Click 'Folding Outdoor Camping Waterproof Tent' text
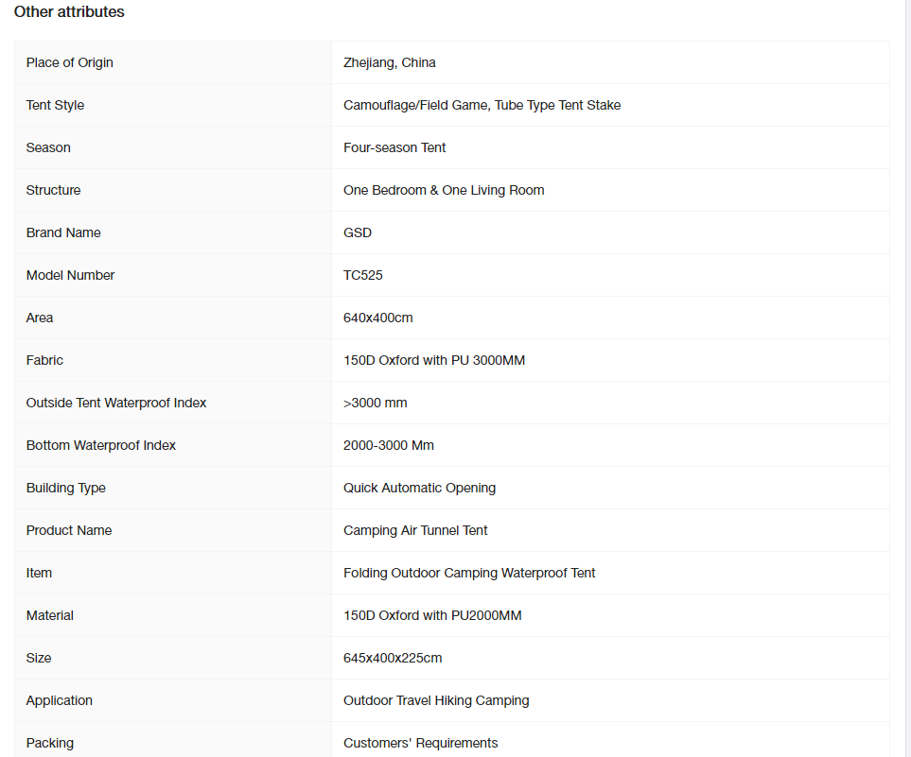Viewport: 911px width, 757px height. 469,573
